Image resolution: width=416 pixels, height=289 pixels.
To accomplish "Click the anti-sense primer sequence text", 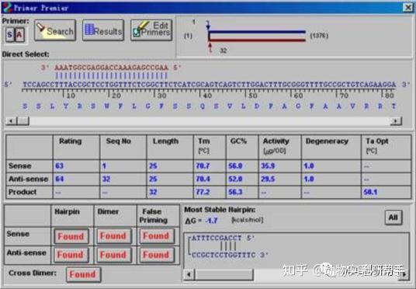I will click(112, 68).
